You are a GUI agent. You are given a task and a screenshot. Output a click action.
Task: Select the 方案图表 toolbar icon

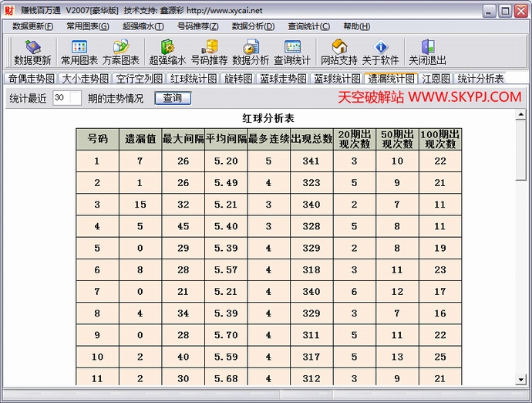[121, 52]
